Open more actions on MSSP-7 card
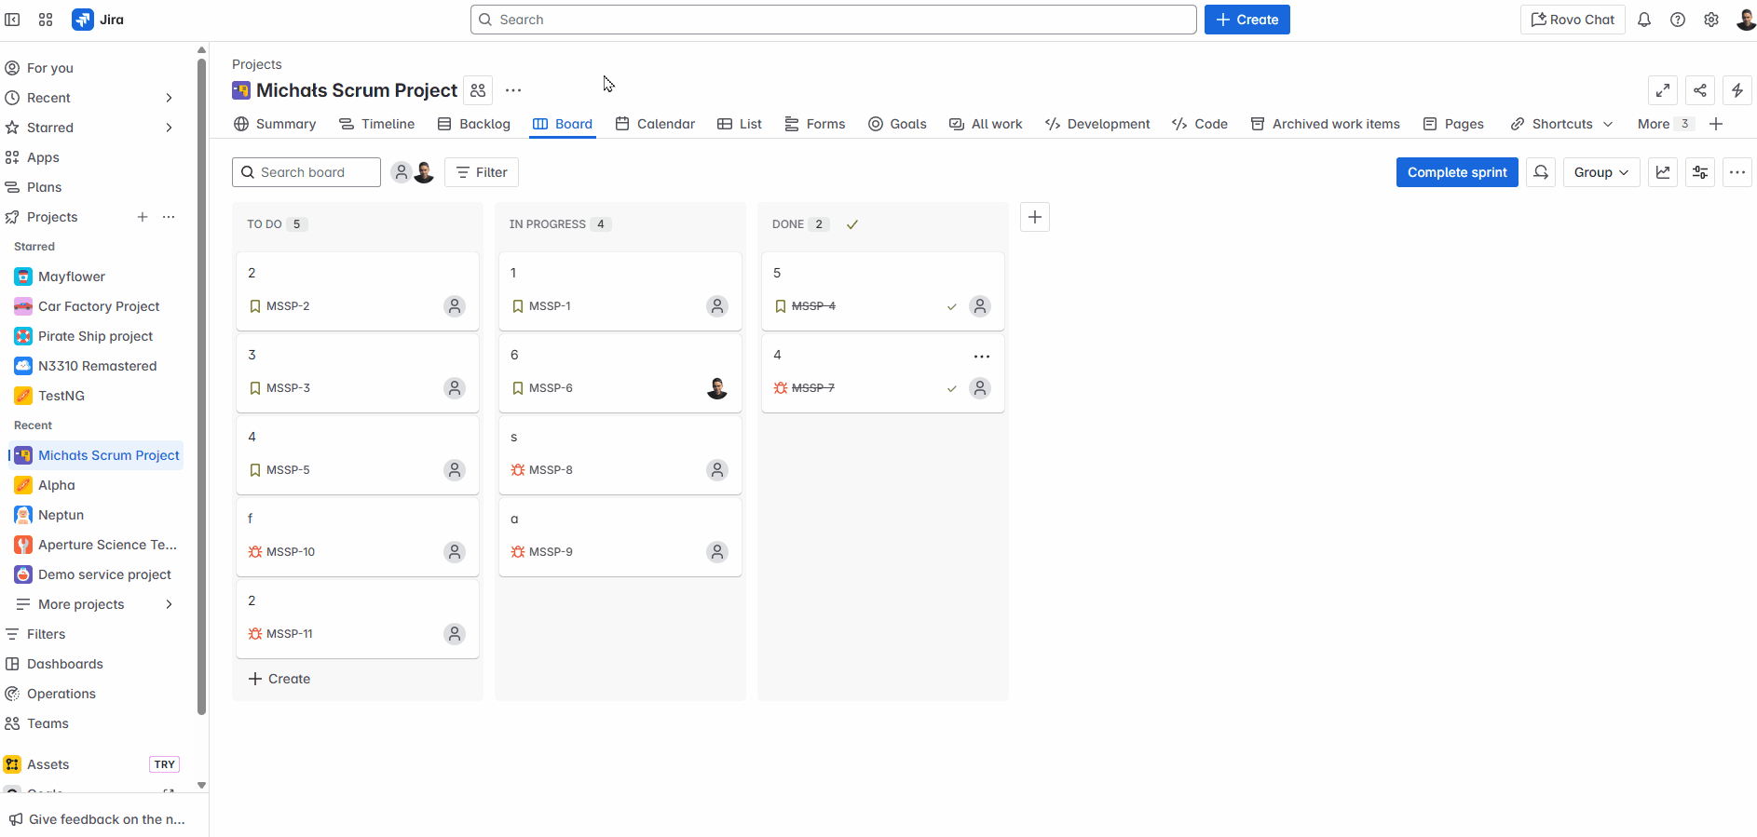Viewport: 1757px width, 837px height. coord(982,357)
